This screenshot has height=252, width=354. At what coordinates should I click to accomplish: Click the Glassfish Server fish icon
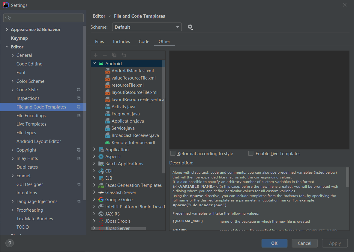[101, 193]
